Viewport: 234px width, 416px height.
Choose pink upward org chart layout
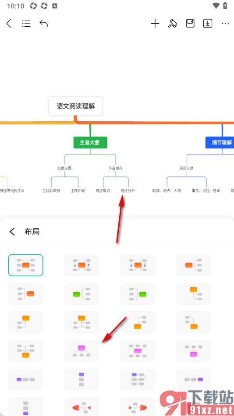(194, 351)
